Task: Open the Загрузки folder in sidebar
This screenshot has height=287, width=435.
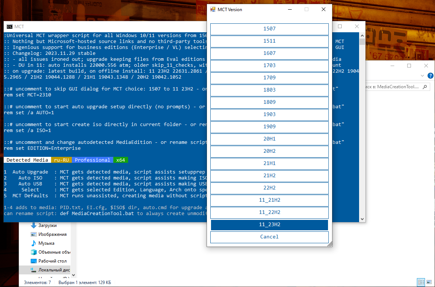Action: click(47, 225)
